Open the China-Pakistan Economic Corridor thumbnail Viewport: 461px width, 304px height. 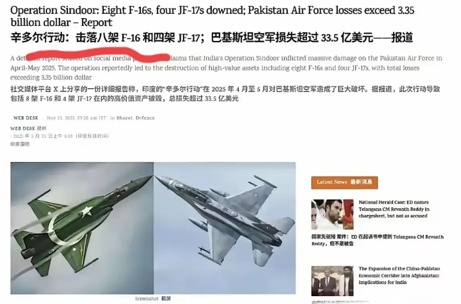[x=332, y=281]
